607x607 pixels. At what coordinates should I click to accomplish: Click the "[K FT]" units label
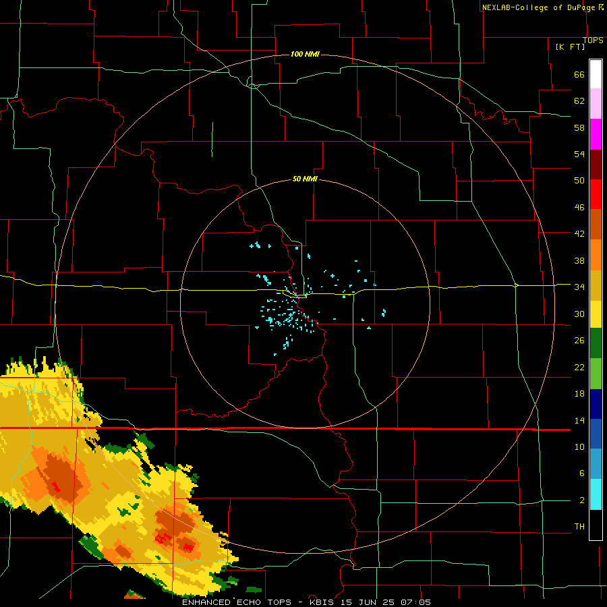pyautogui.click(x=570, y=47)
